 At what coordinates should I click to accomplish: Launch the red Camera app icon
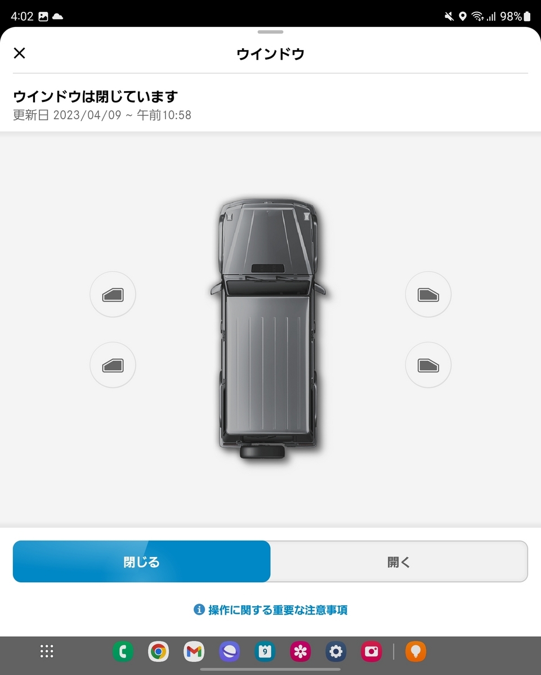(372, 652)
